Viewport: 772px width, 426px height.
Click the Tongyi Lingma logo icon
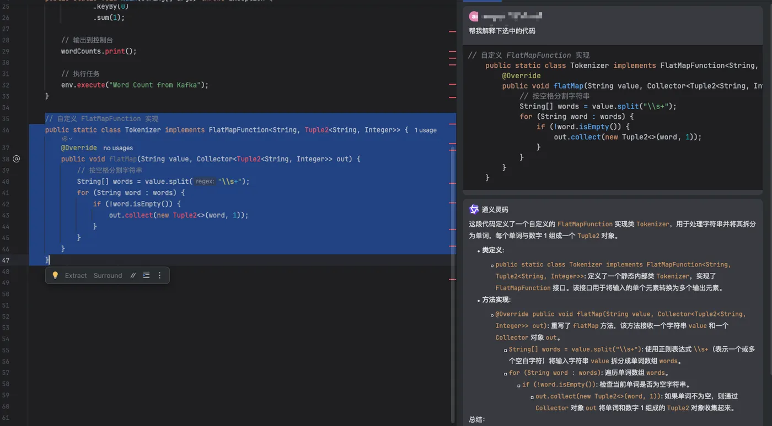474,209
